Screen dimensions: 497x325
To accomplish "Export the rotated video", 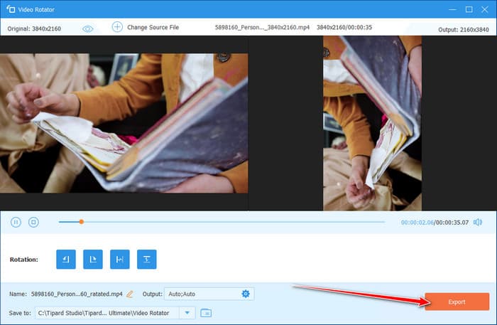I will (x=457, y=302).
